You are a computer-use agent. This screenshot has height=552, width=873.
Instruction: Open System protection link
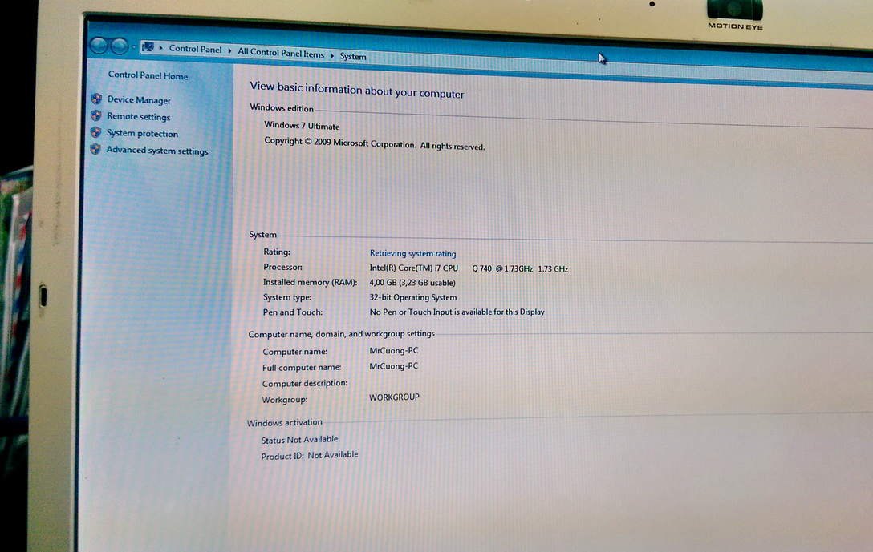click(142, 133)
